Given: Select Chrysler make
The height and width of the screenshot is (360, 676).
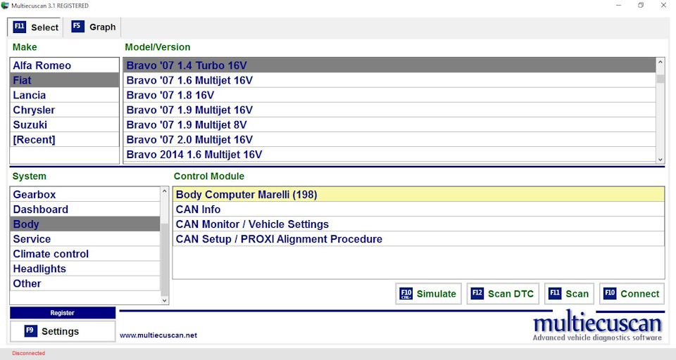Looking at the screenshot, I should click(x=64, y=110).
